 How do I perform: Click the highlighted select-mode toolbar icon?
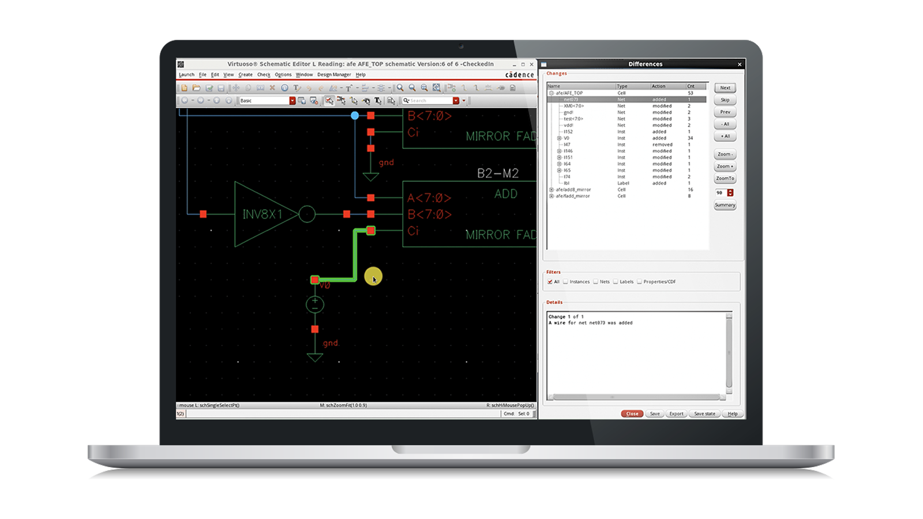[329, 101]
